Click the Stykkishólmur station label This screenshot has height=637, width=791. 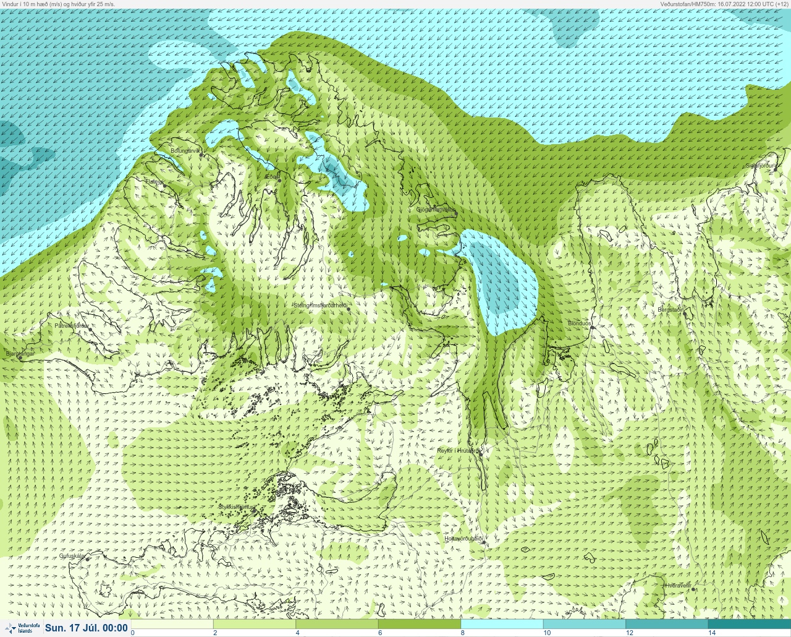pos(237,507)
